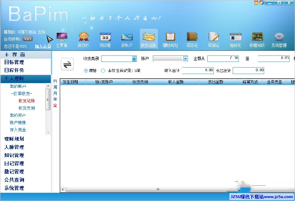
Task: Click the swap arrows button
Action: (67, 64)
